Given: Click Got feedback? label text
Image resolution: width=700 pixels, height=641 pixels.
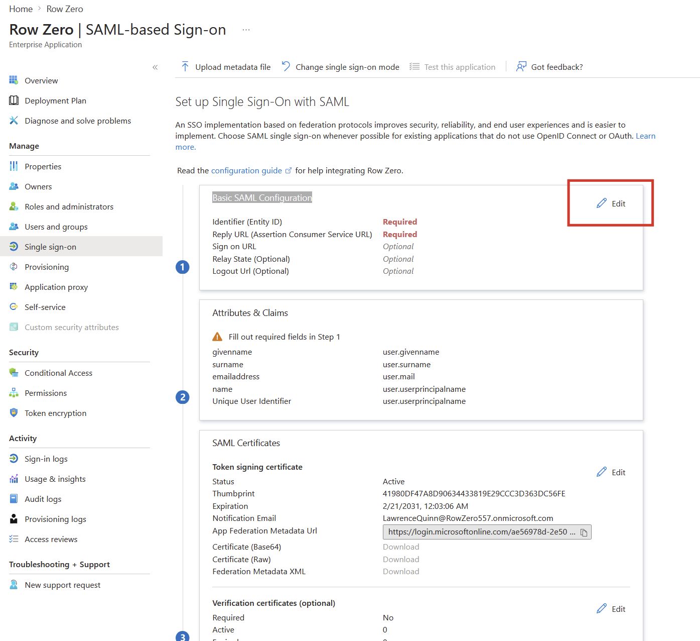Looking at the screenshot, I should 557,67.
